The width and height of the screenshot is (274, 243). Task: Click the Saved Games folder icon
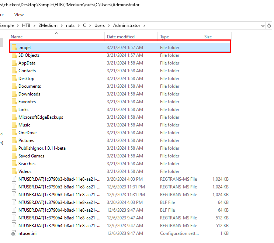pyautogui.click(x=14, y=156)
